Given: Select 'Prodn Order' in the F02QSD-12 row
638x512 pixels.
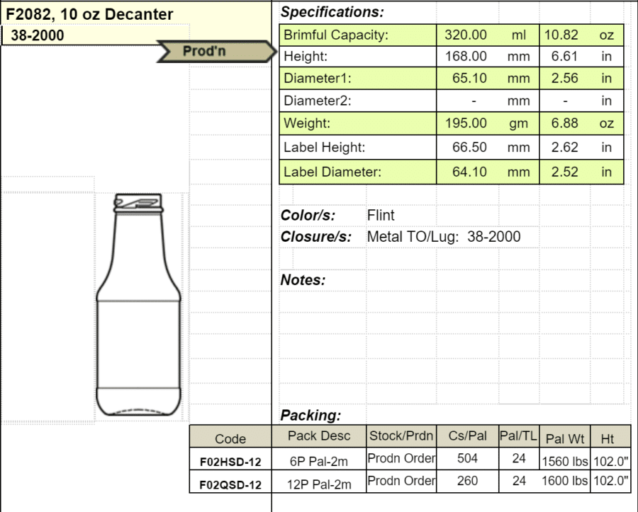Looking at the screenshot, I should click(x=401, y=481).
